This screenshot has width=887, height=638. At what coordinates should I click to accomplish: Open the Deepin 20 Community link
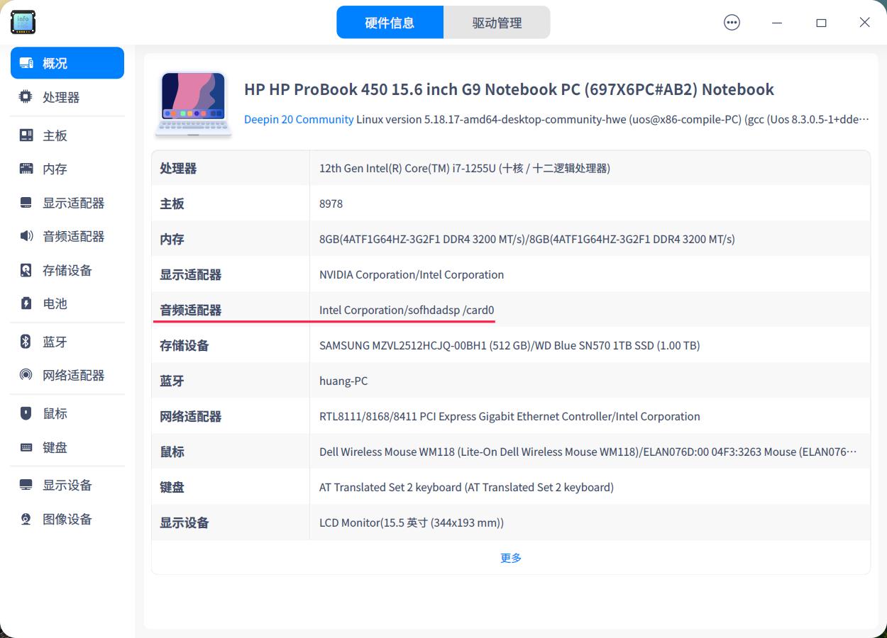[299, 119]
